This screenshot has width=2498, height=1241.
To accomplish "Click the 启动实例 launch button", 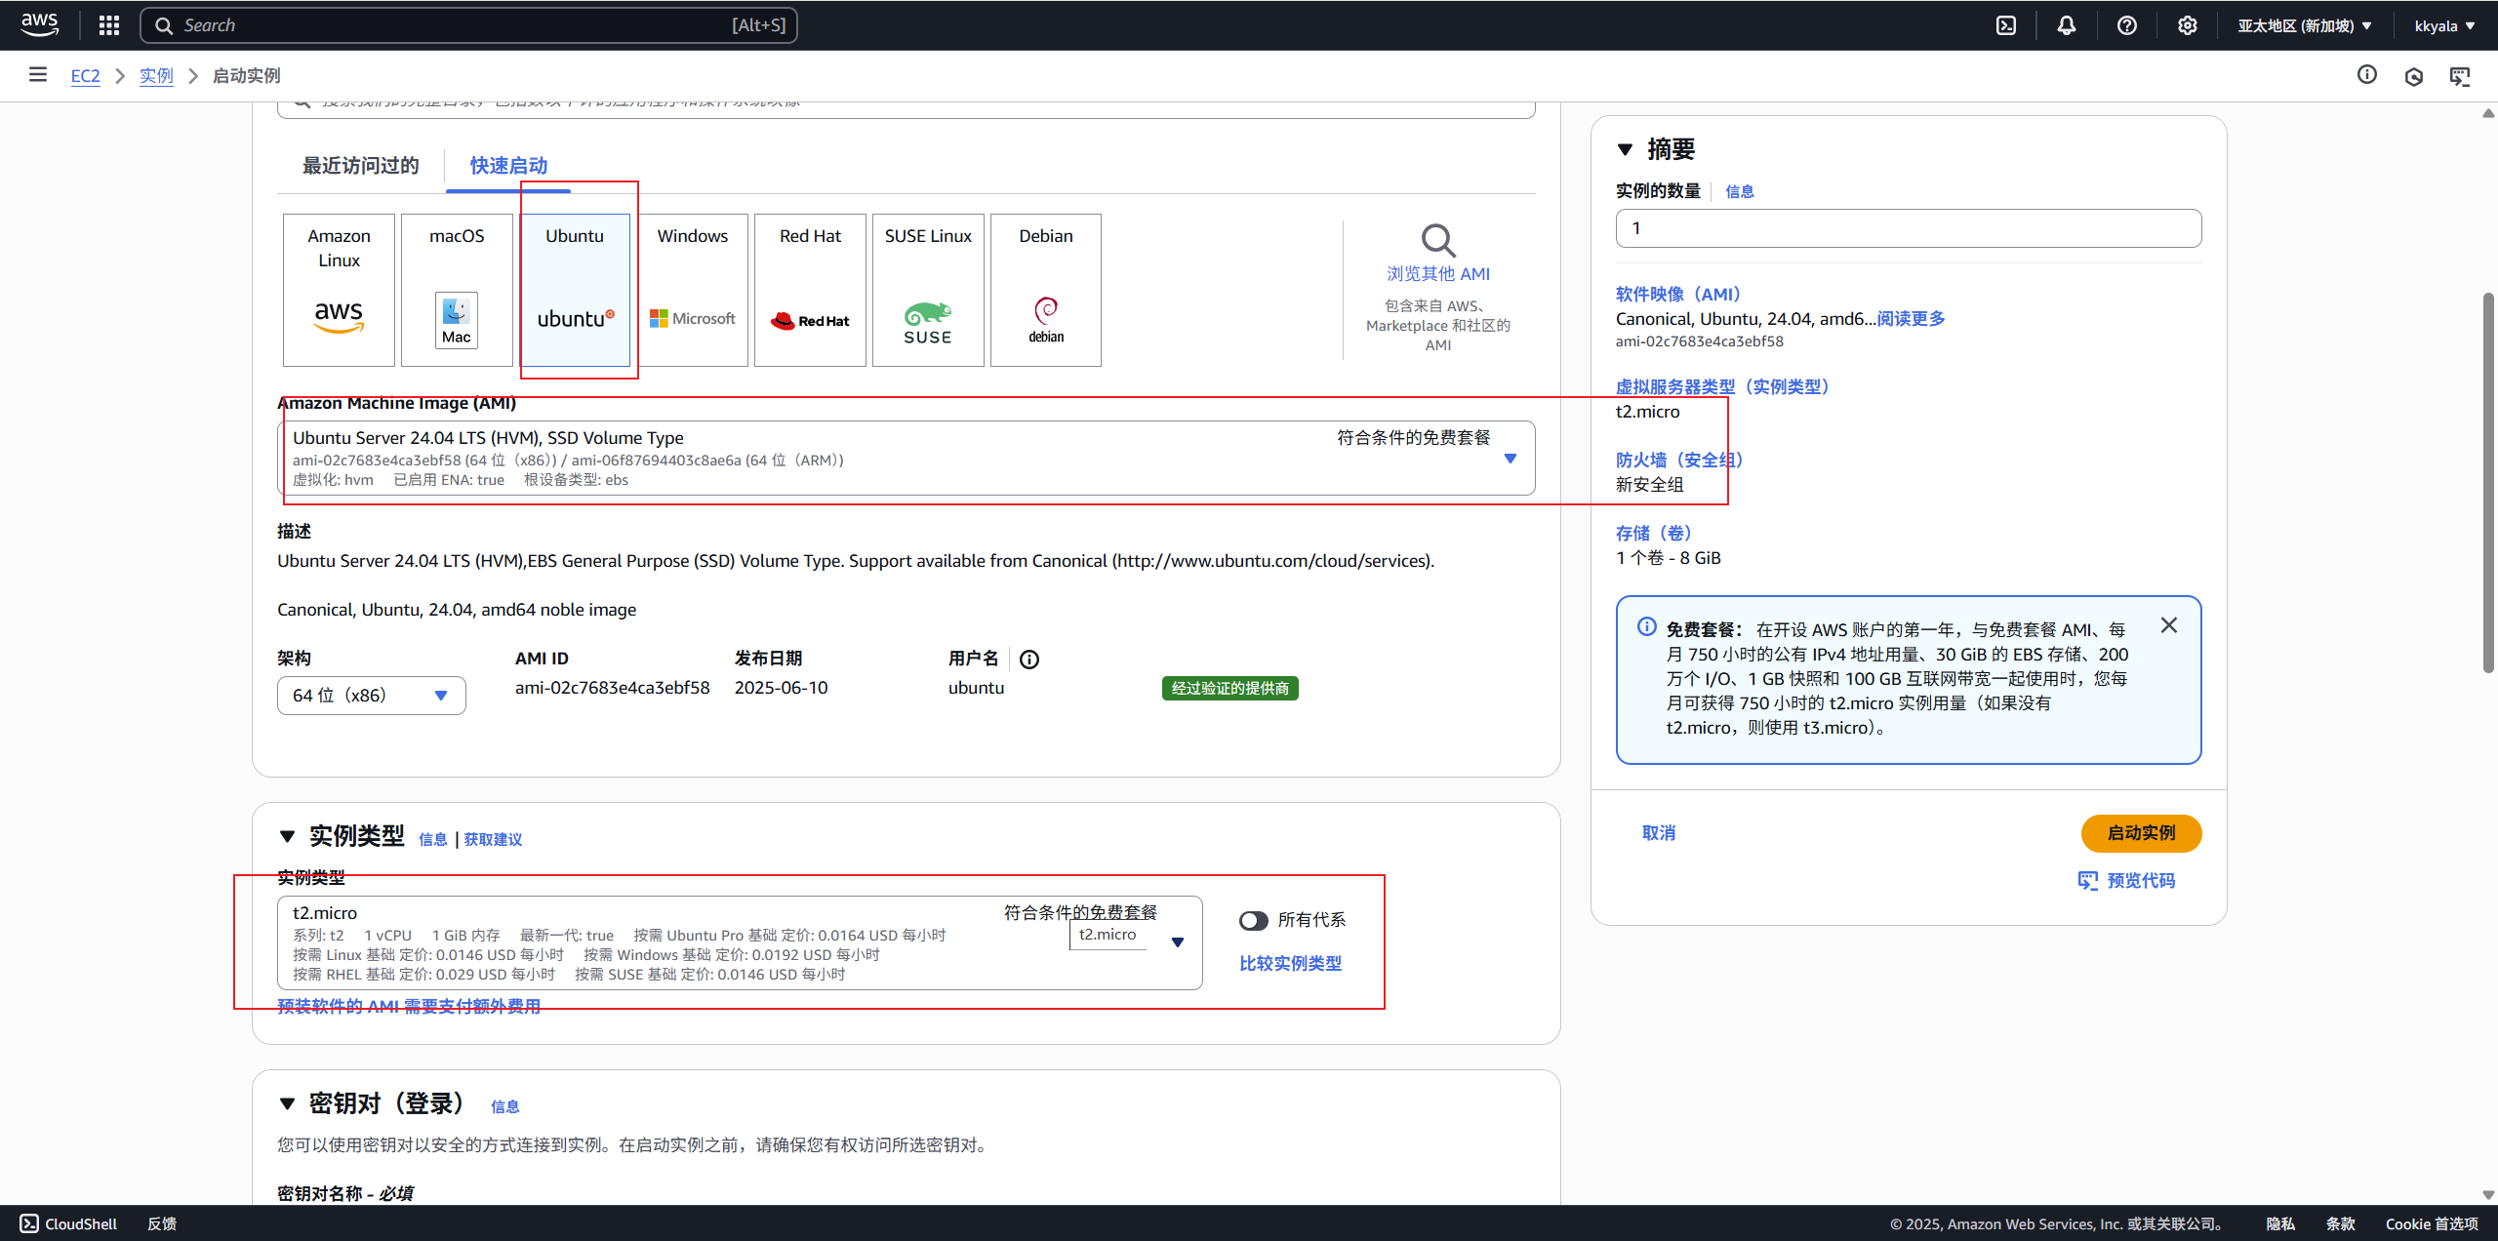I will tap(2141, 833).
